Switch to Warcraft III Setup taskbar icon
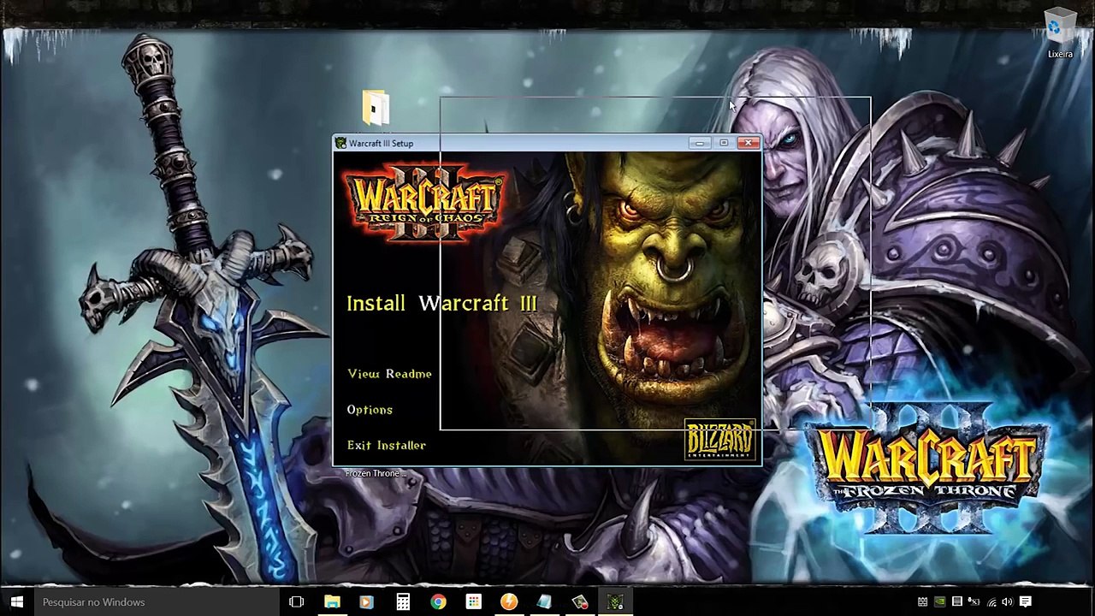This screenshot has height=616, width=1095. [x=615, y=601]
